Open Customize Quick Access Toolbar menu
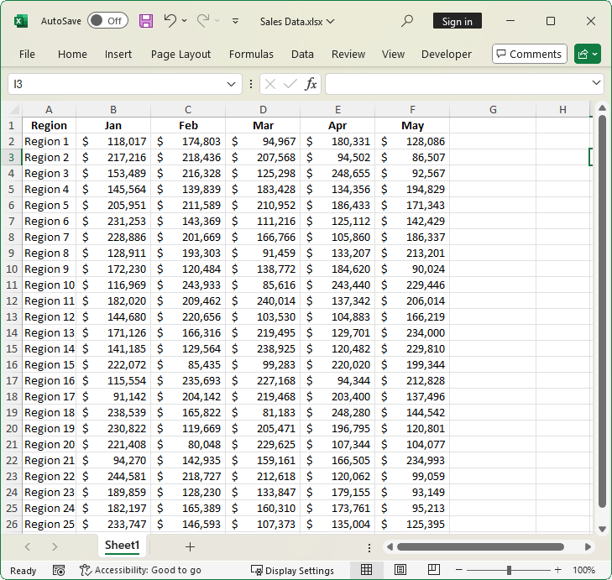Screen dimensions: 612x580 pyautogui.click(x=235, y=21)
